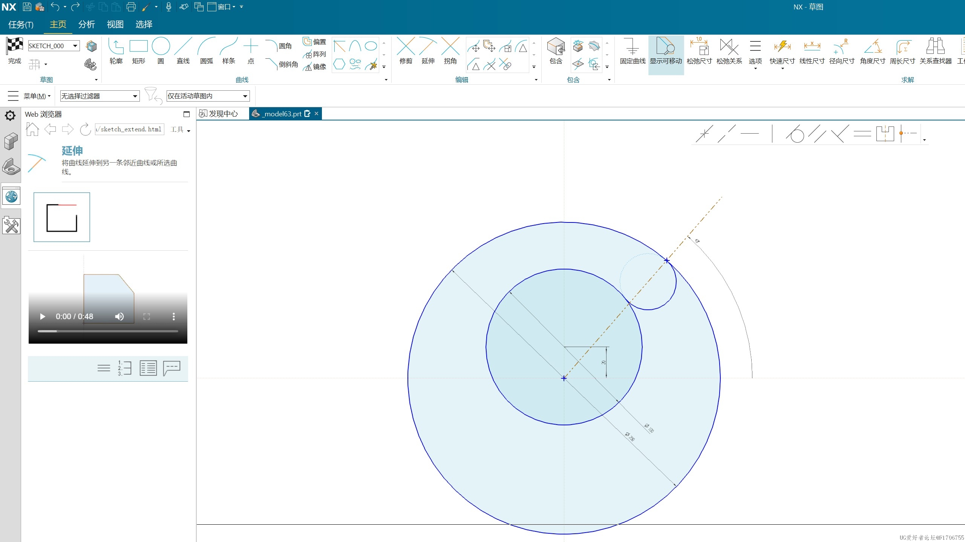Toggle the vertical constraint in scene bar
Image resolution: width=965 pixels, height=542 pixels.
coord(772,134)
